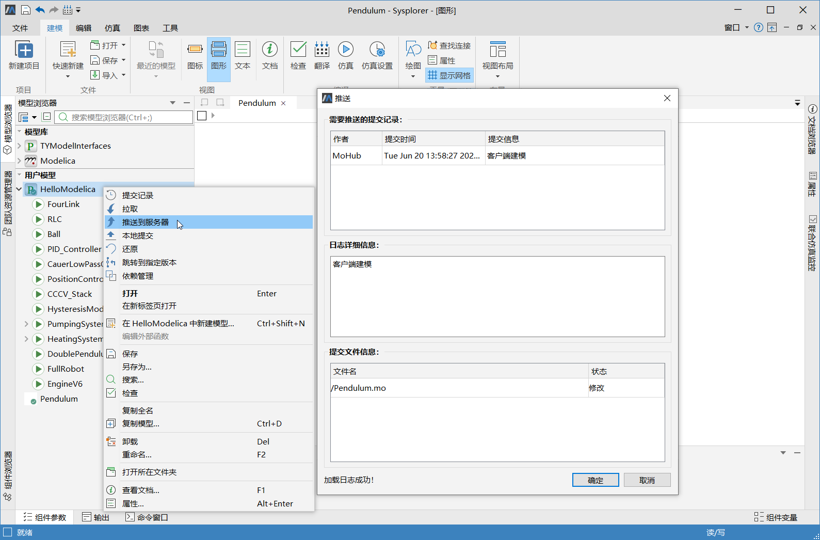Close the Pendulum document tab
Screen dimensions: 820x540
click(x=283, y=103)
